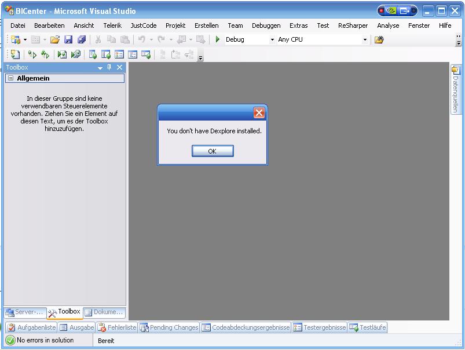Screen dimensions: 465x350
Task: Open the ReSharper menu
Action: (353, 25)
